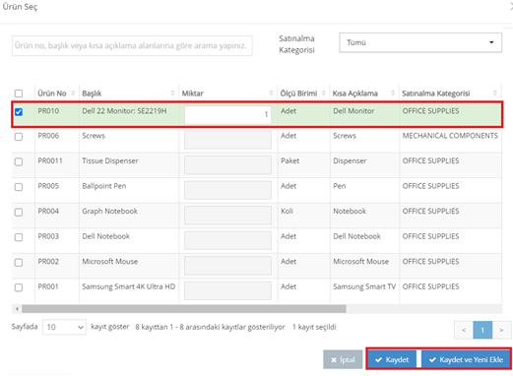Click the quantity field for Screws
The width and height of the screenshot is (513, 376).
coord(227,140)
